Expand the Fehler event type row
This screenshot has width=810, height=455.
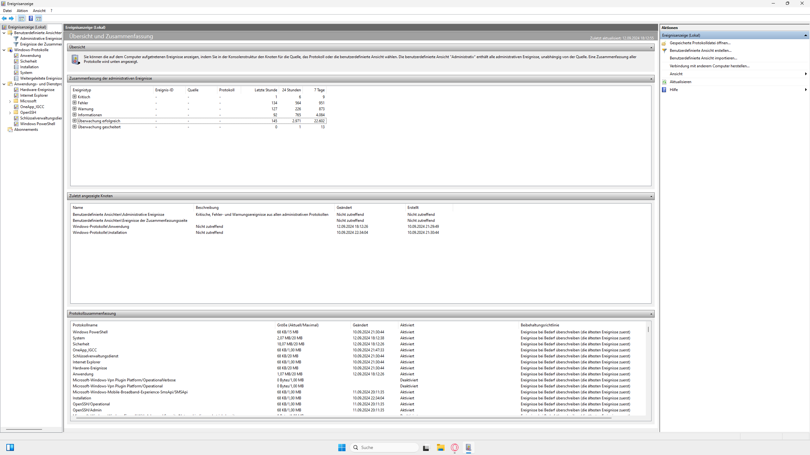[x=75, y=103]
